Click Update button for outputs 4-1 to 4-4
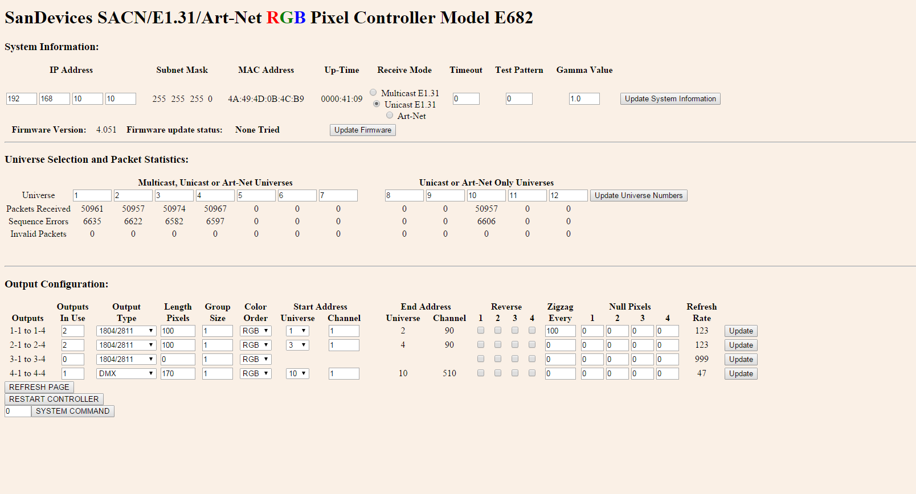Screen dimensions: 916x494 click(741, 373)
